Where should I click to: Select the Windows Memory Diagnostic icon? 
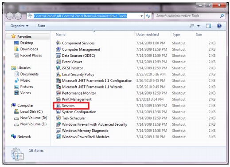pos(58,131)
